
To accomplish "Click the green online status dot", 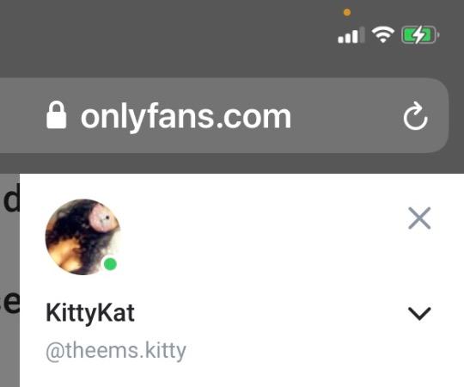I will pos(110,264).
